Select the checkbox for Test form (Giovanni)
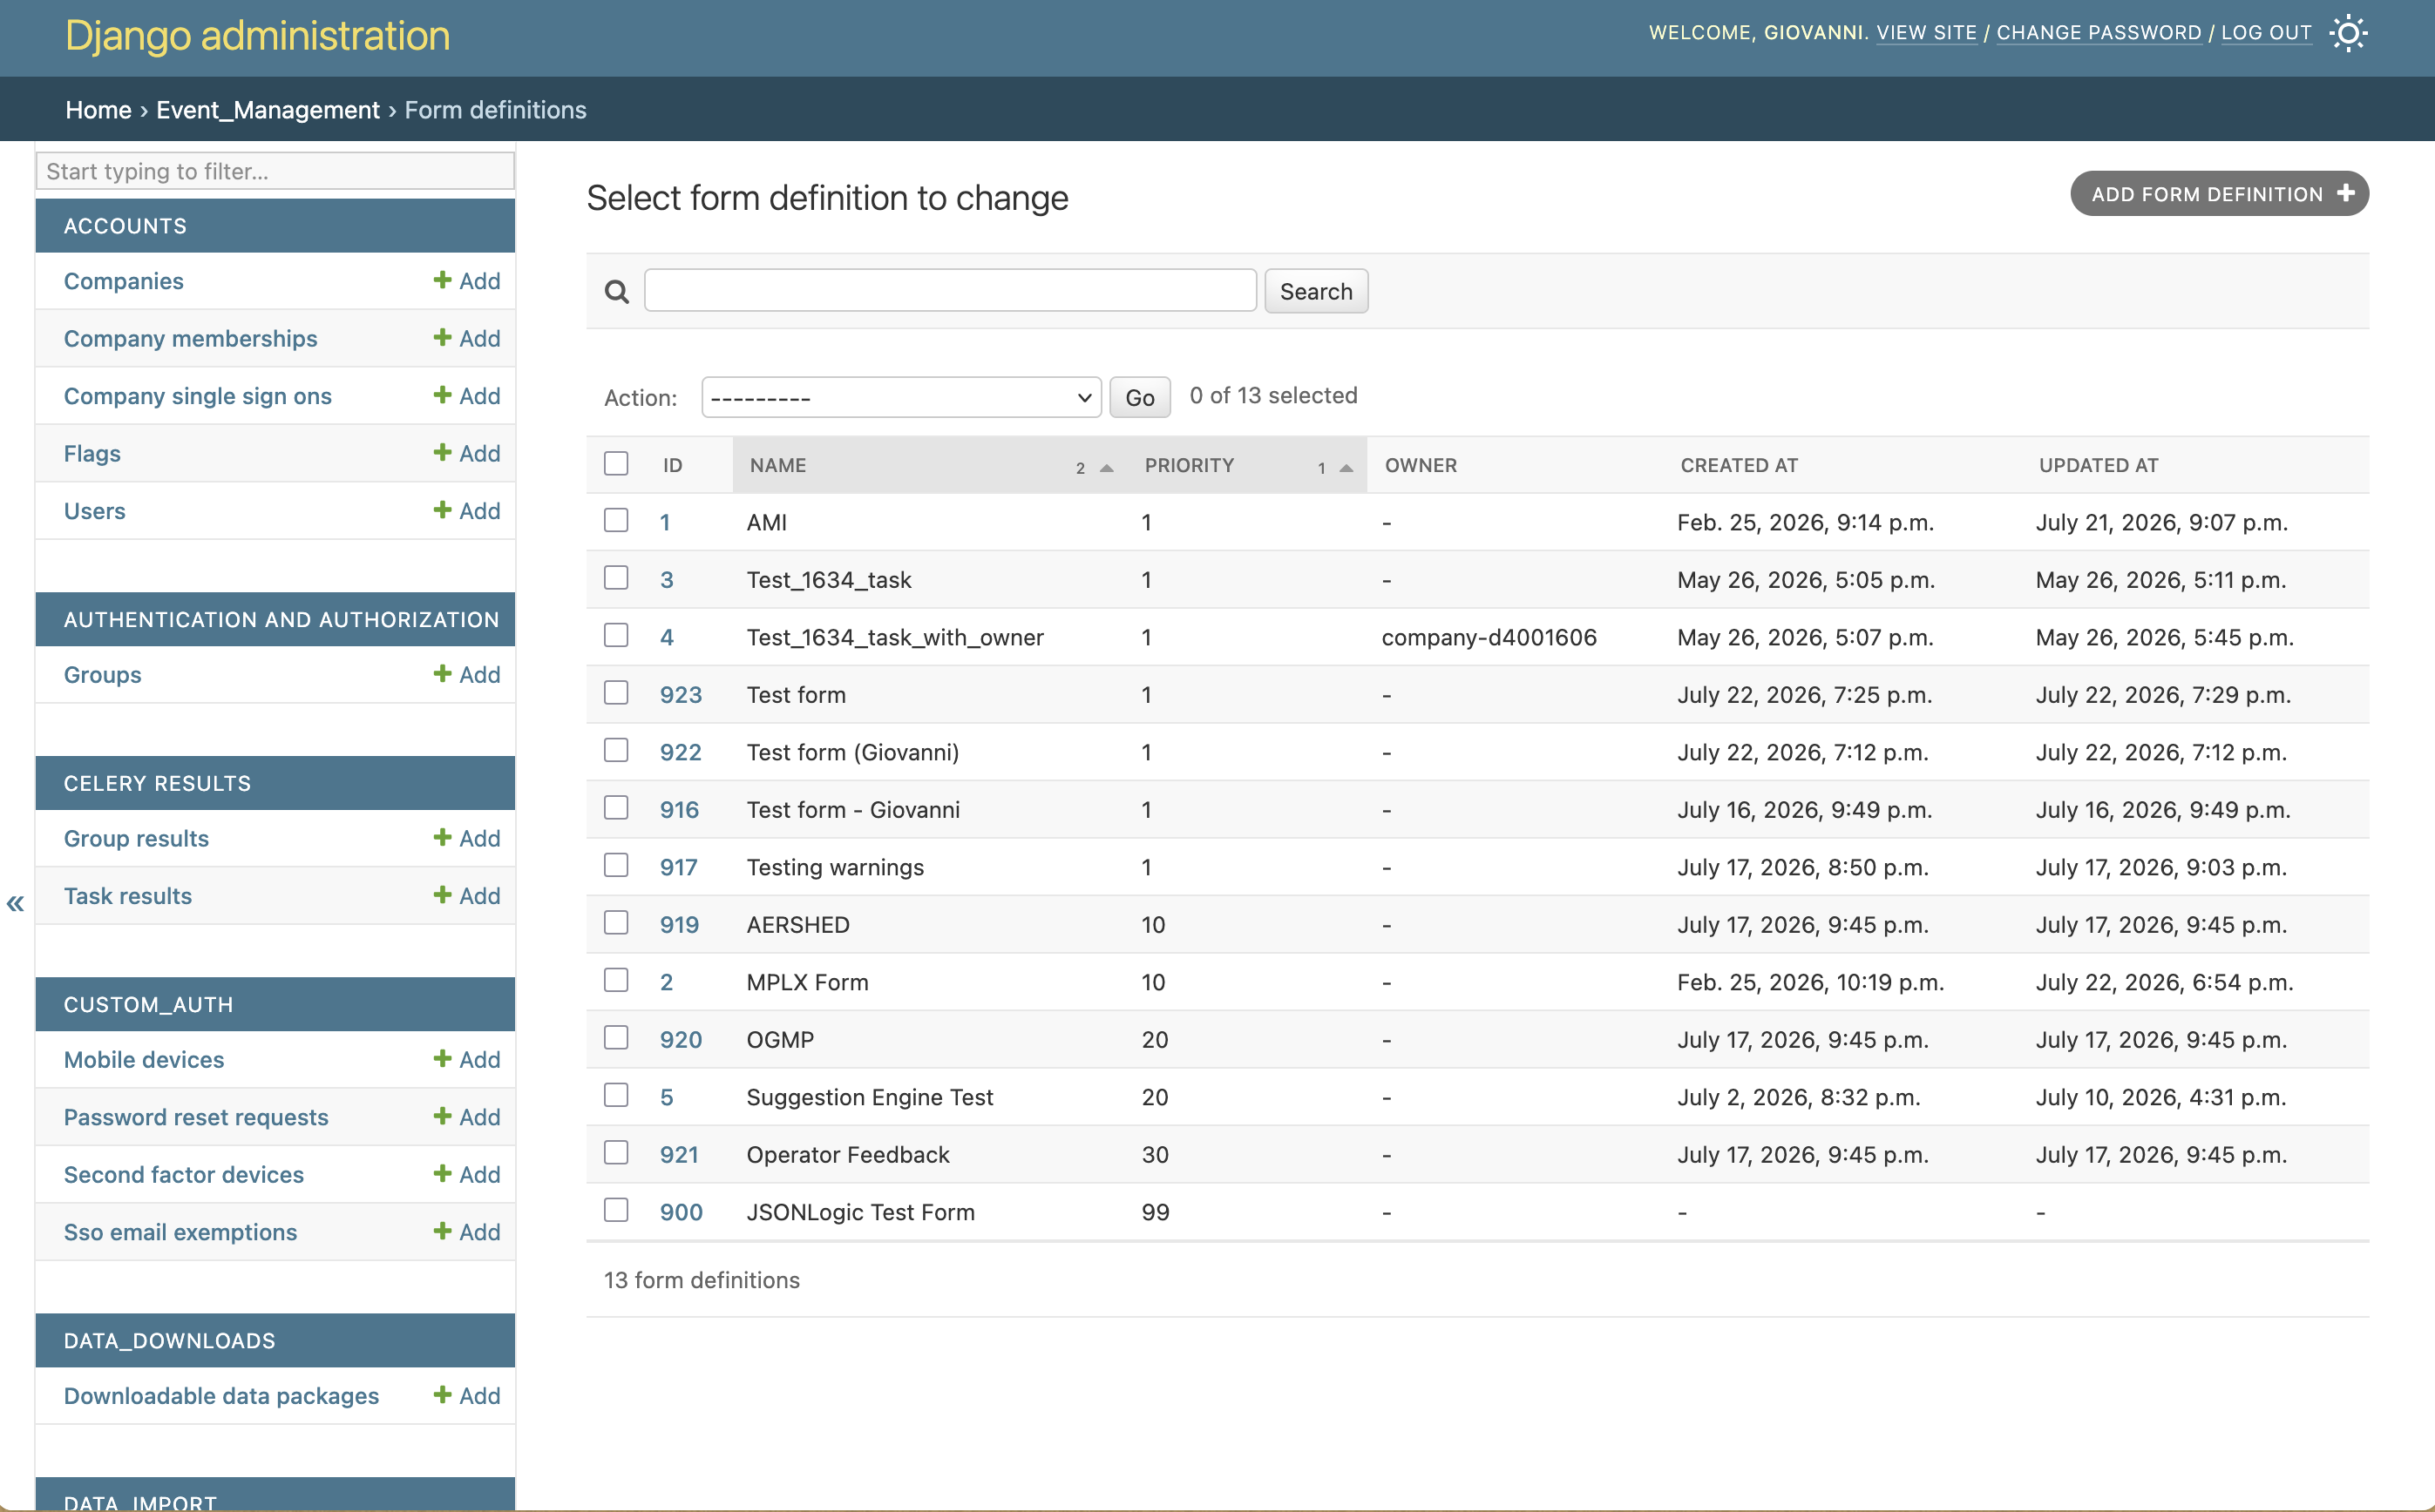This screenshot has width=2435, height=1512. (x=616, y=751)
